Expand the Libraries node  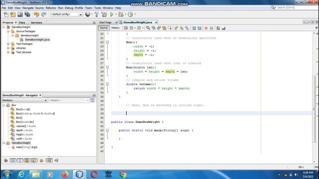click(x=8, y=48)
